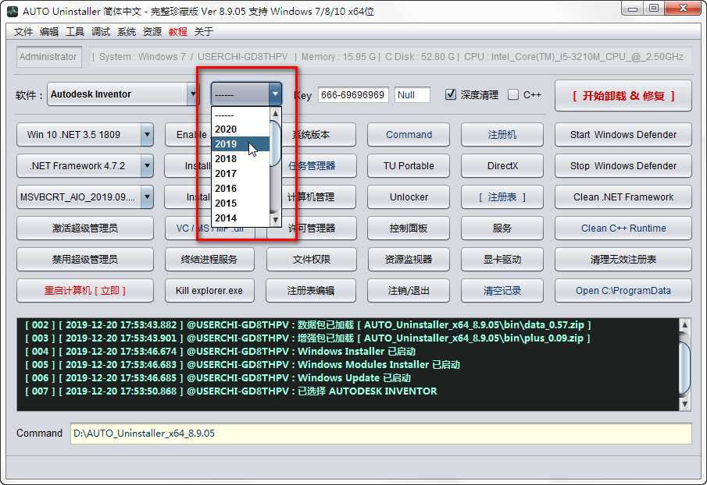Open the 资源 menu
The width and height of the screenshot is (707, 485).
(152, 31)
